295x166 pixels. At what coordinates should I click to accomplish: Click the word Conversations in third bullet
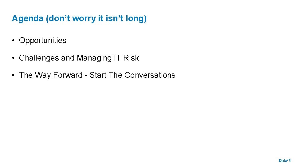(x=150, y=75)
